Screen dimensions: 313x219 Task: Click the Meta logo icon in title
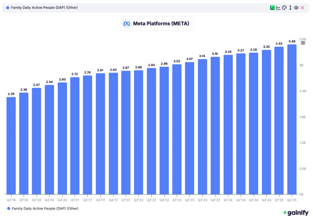(126, 24)
